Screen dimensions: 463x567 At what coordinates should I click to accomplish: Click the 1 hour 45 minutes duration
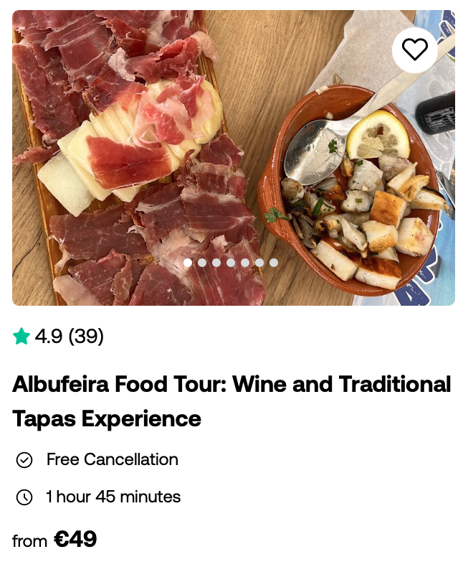113,497
